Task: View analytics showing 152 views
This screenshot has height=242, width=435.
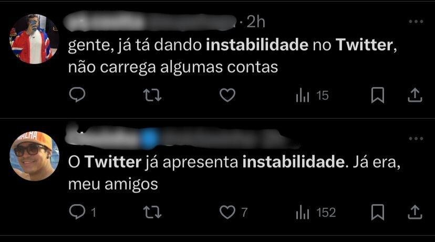Action: (x=316, y=213)
